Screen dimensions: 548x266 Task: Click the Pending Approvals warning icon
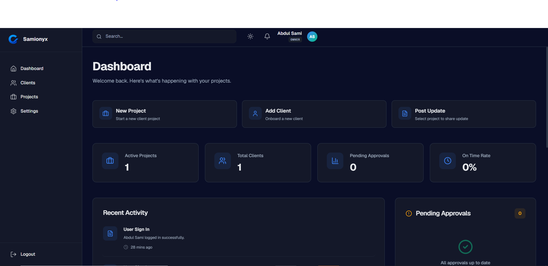tap(409, 213)
